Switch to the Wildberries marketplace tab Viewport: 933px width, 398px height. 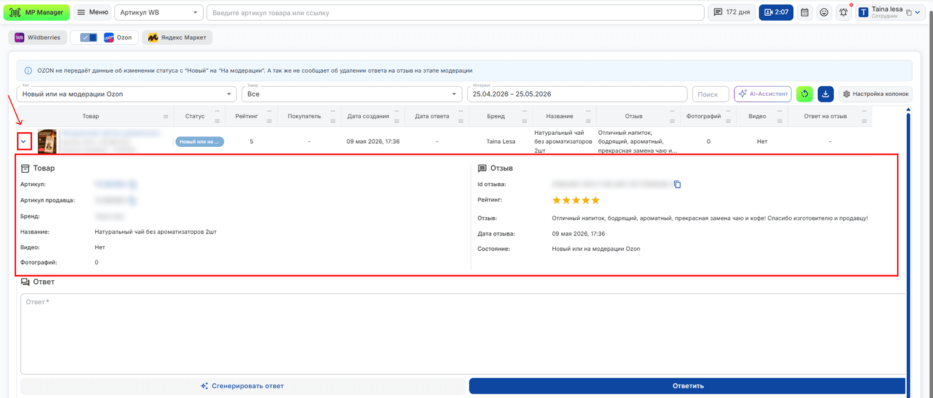coord(38,38)
